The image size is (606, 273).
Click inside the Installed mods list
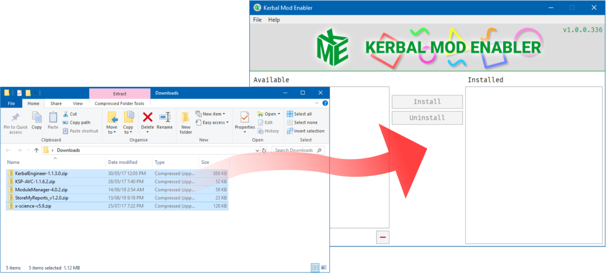pyautogui.click(x=534, y=165)
